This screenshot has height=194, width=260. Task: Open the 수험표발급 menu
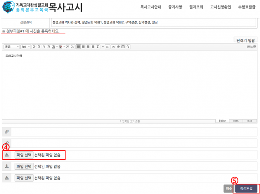pyautogui.click(x=247, y=7)
